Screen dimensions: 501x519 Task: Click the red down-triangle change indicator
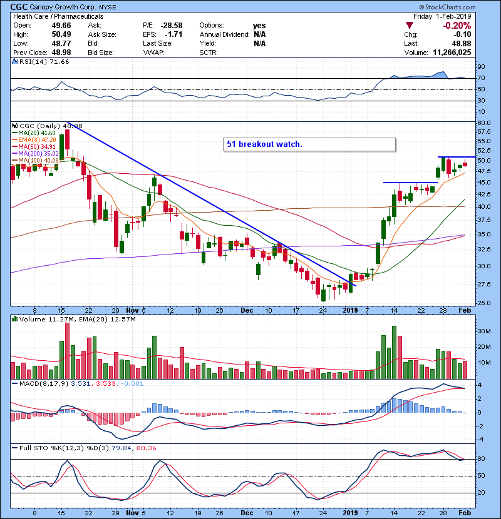(x=410, y=26)
